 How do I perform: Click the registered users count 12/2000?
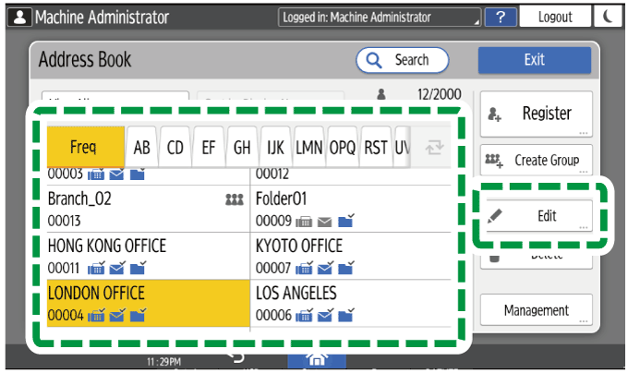pos(439,94)
